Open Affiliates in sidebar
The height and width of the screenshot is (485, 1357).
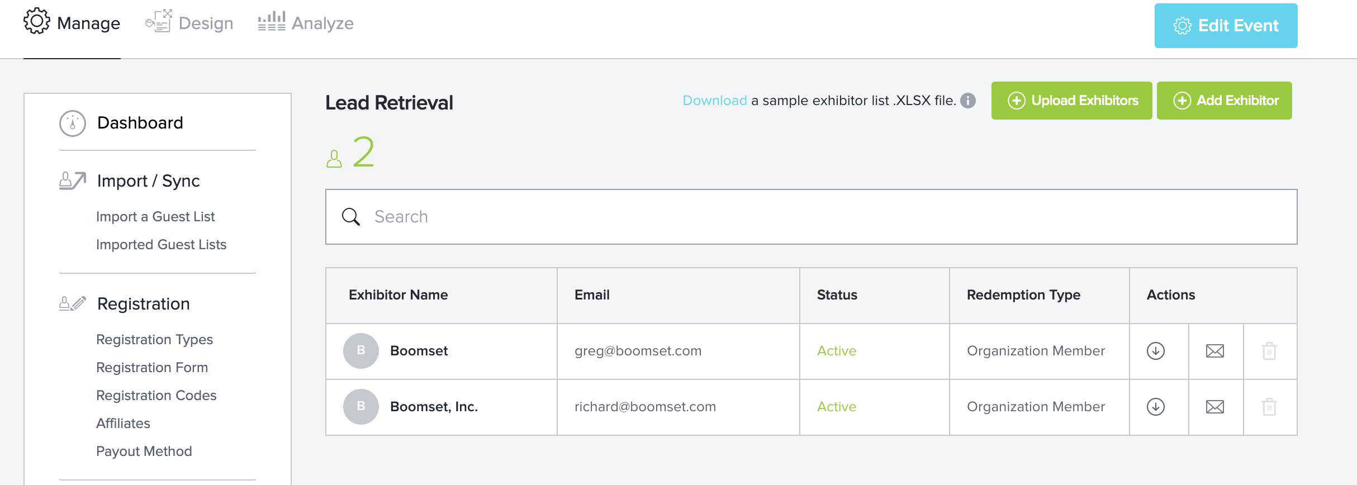pyautogui.click(x=123, y=424)
